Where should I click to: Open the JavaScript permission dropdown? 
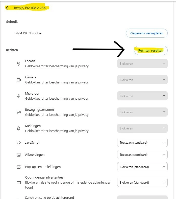click(x=142, y=142)
